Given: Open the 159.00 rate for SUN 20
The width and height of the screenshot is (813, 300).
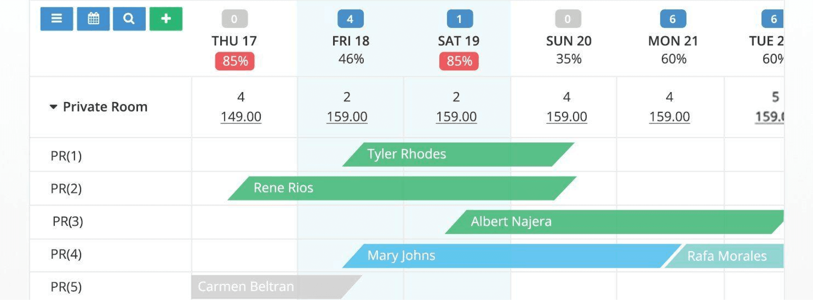Looking at the screenshot, I should 567,117.
